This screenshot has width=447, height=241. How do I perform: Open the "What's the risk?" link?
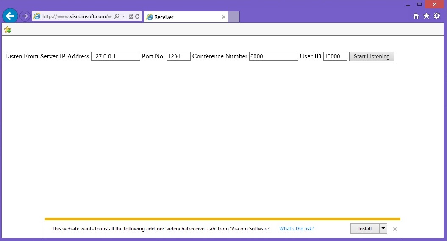(297, 229)
